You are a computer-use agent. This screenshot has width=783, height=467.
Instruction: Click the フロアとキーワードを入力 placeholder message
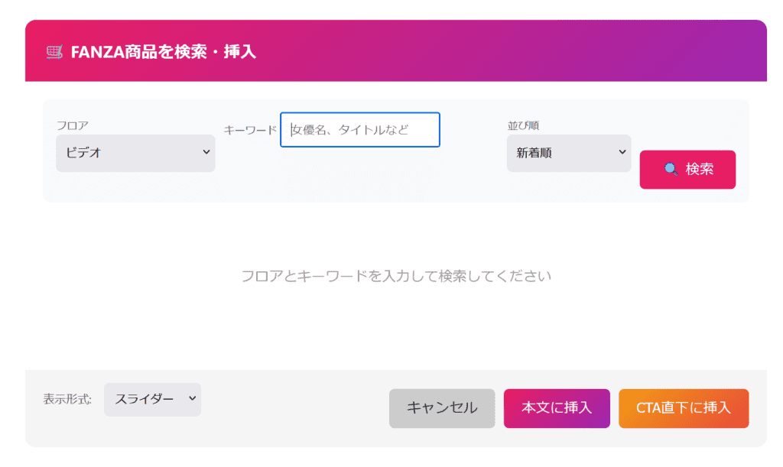click(396, 276)
